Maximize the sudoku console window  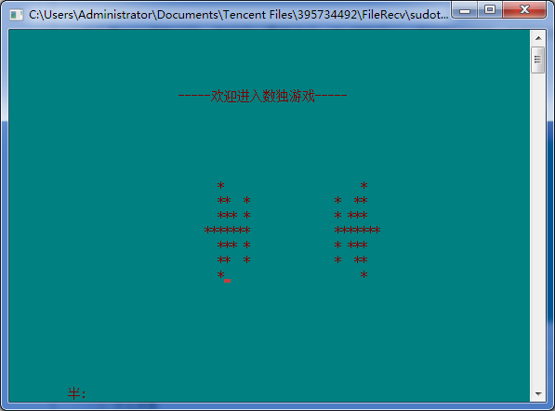490,9
